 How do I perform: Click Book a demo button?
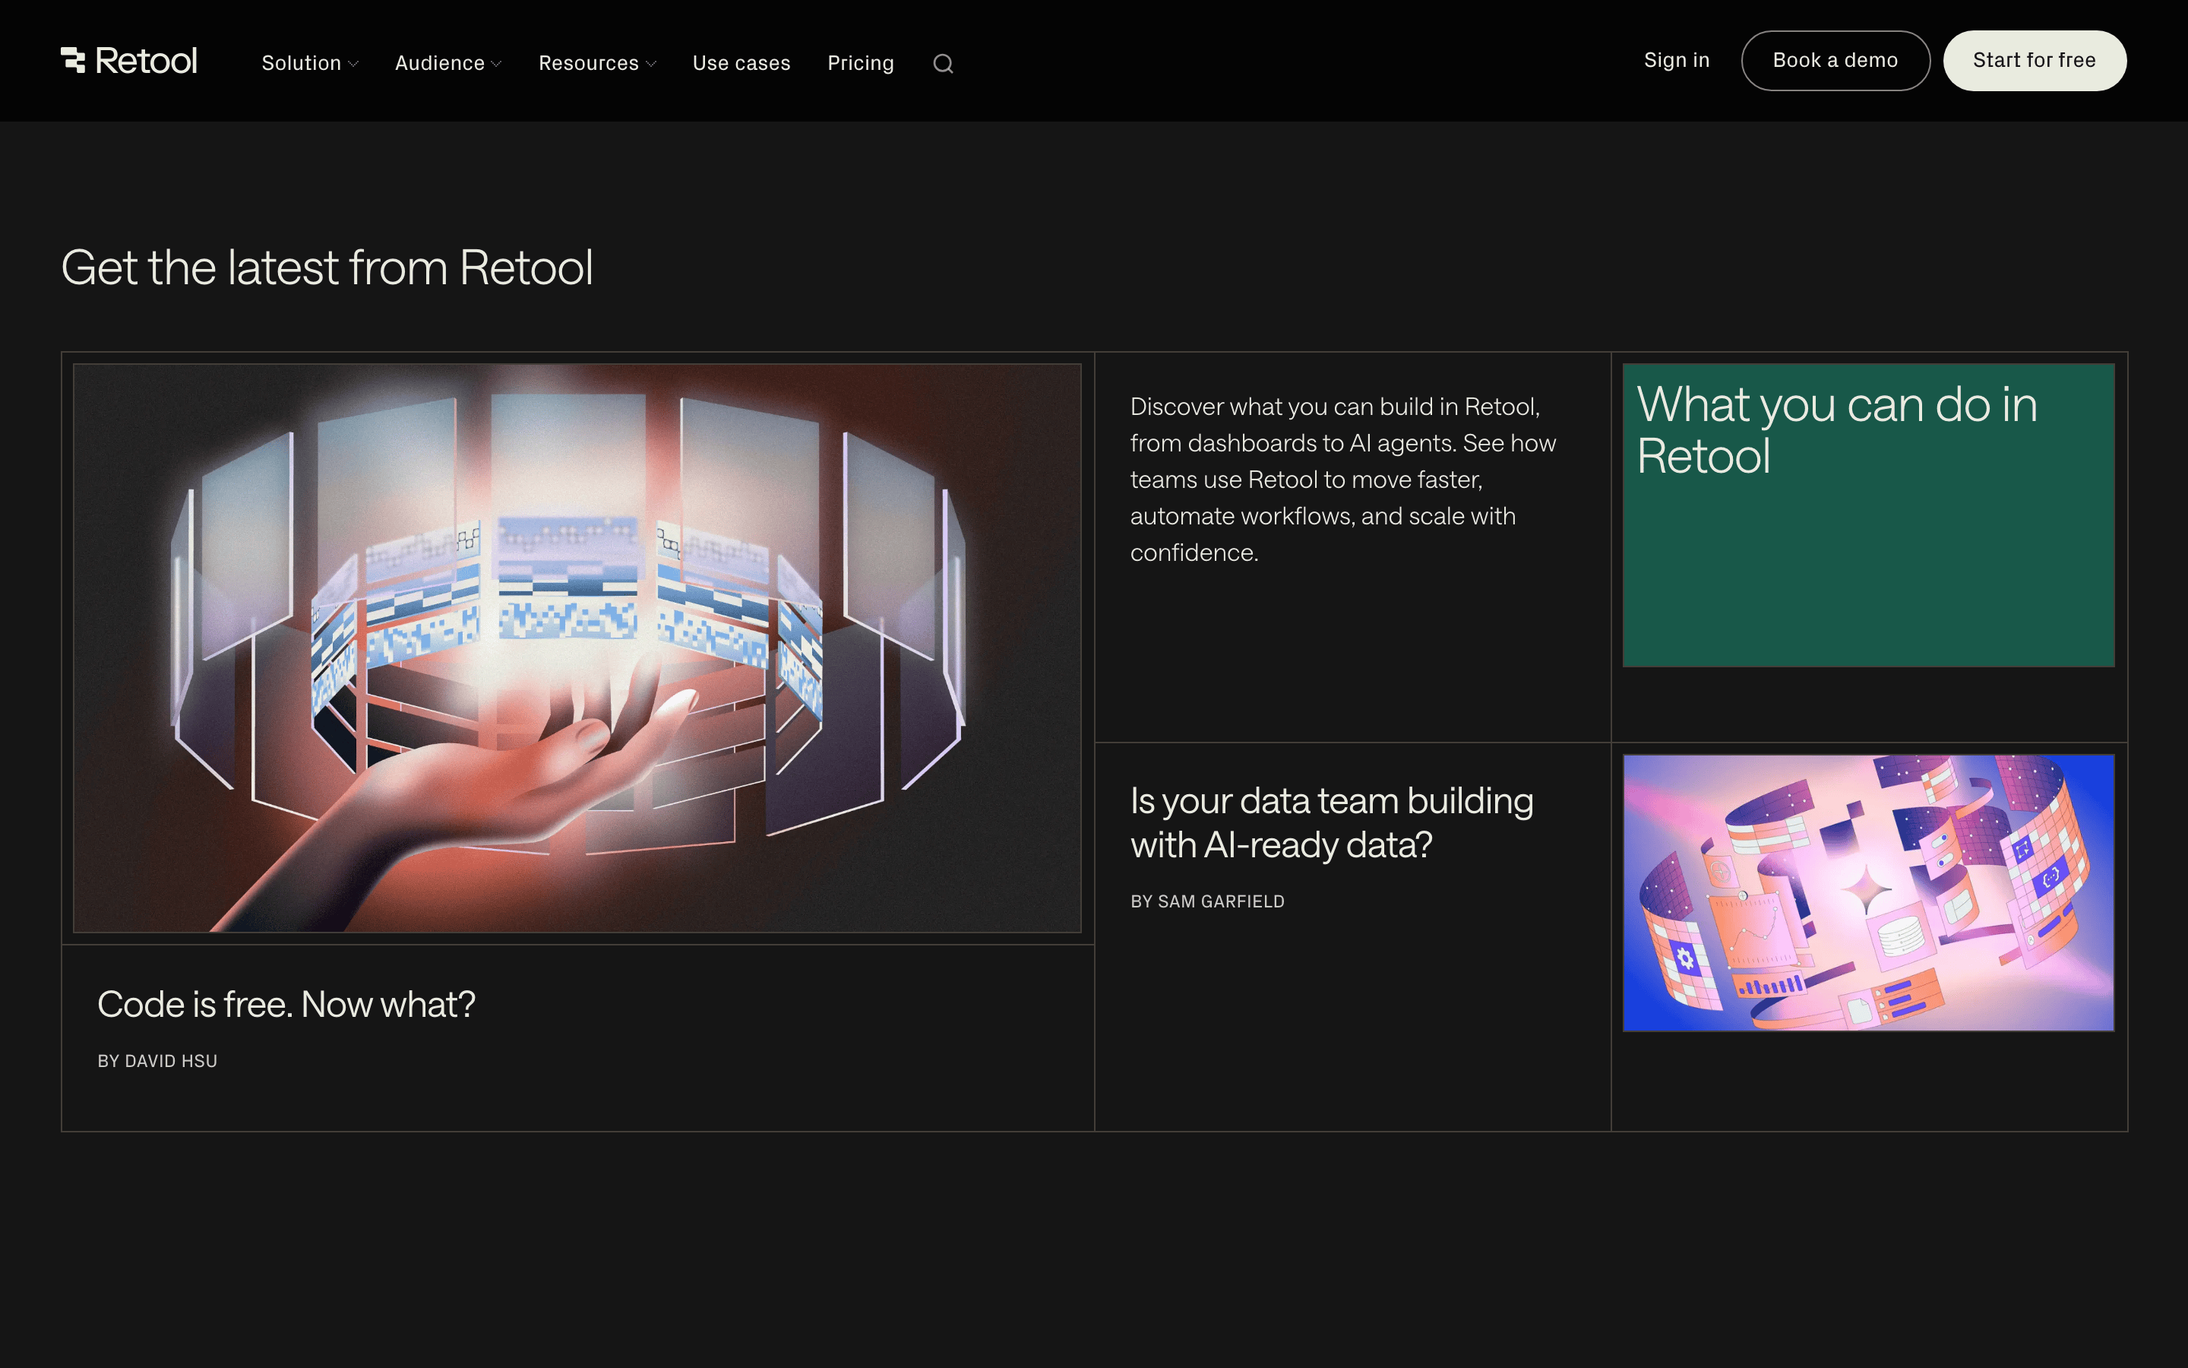click(x=1835, y=61)
